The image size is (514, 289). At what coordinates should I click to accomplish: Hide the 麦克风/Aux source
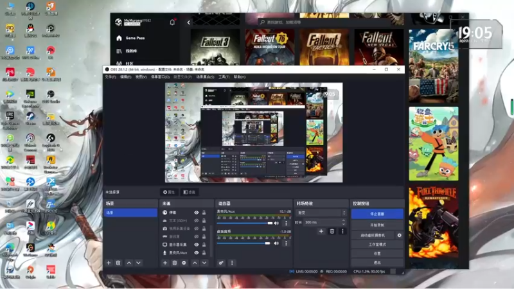(x=197, y=252)
